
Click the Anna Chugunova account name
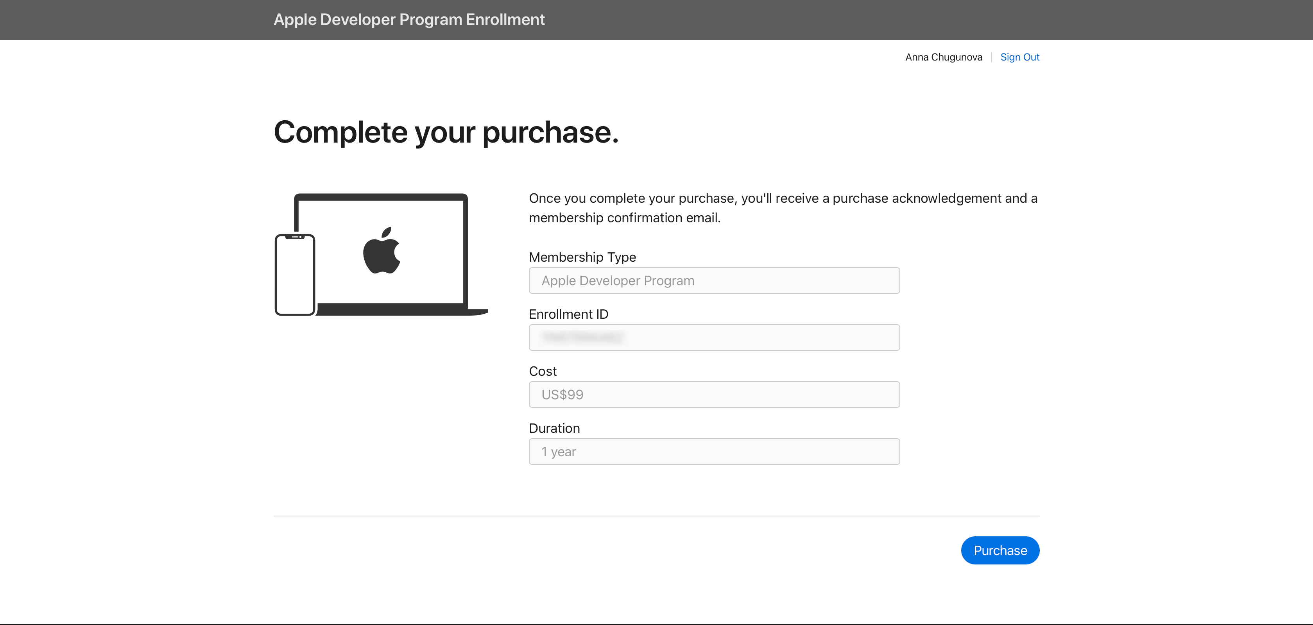[x=944, y=57]
